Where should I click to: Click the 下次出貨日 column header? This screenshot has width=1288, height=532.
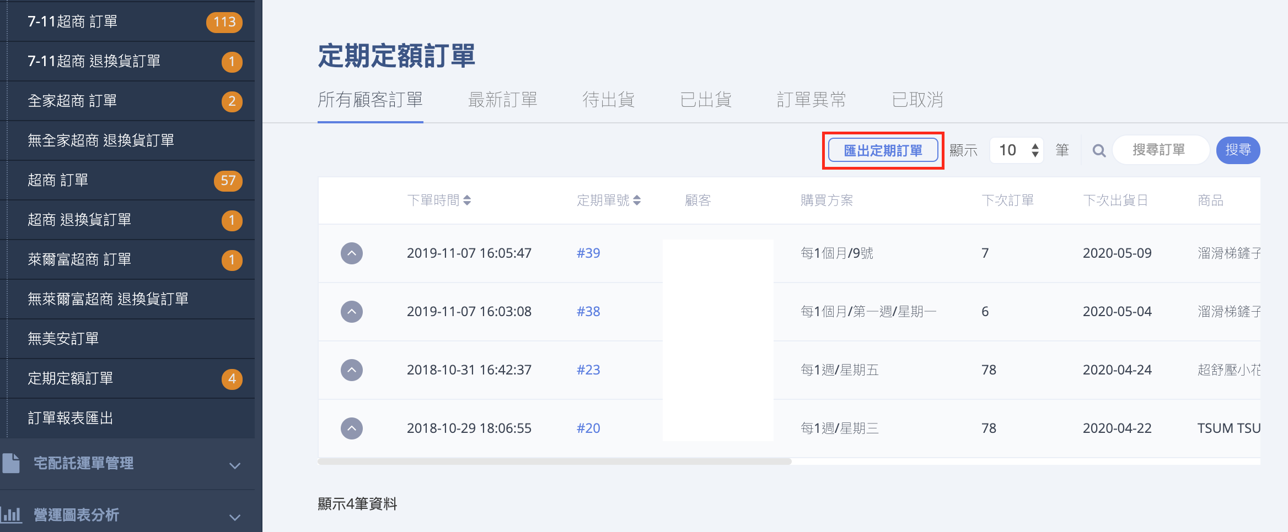click(1115, 200)
